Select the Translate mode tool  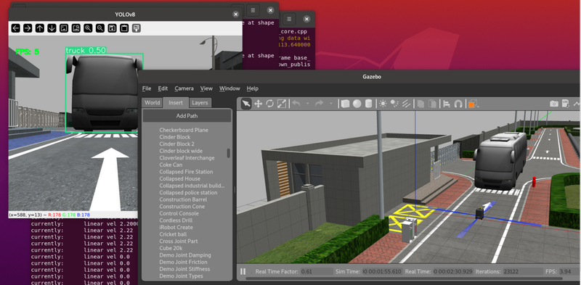(258, 104)
